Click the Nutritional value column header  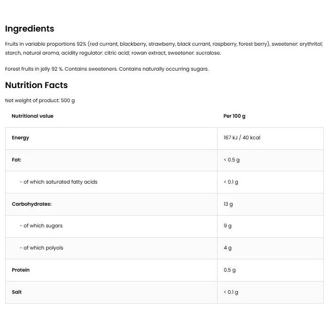(x=32, y=116)
